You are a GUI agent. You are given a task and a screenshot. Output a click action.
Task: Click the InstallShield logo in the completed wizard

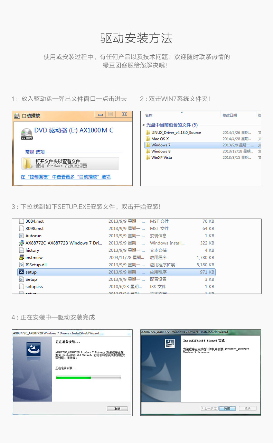(x=170, y=344)
